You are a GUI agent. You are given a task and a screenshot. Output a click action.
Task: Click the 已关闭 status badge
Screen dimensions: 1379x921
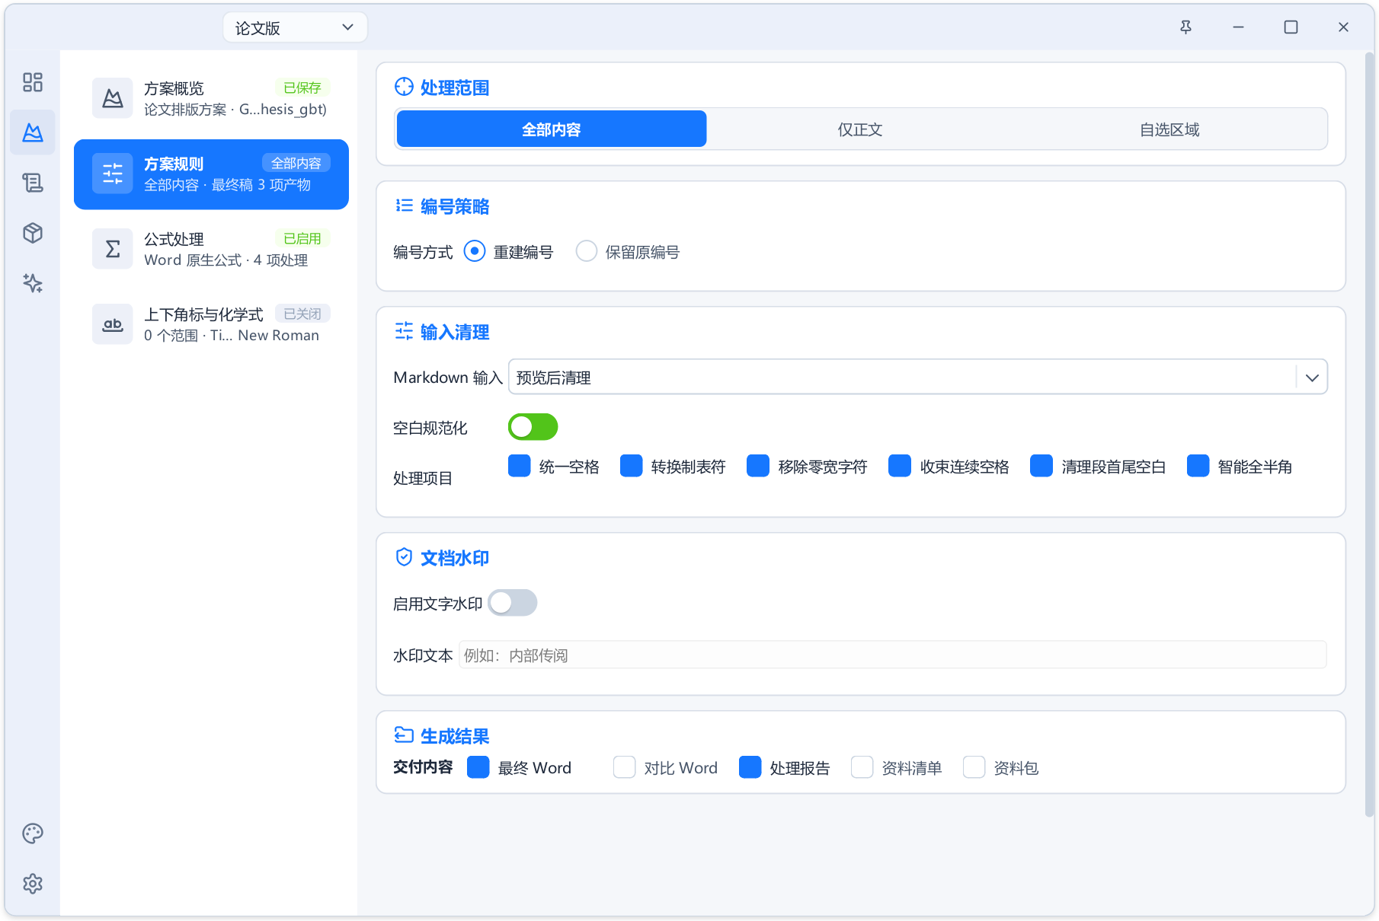pos(302,314)
